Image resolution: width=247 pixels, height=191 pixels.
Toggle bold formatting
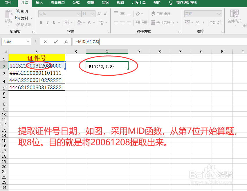pos(41,22)
